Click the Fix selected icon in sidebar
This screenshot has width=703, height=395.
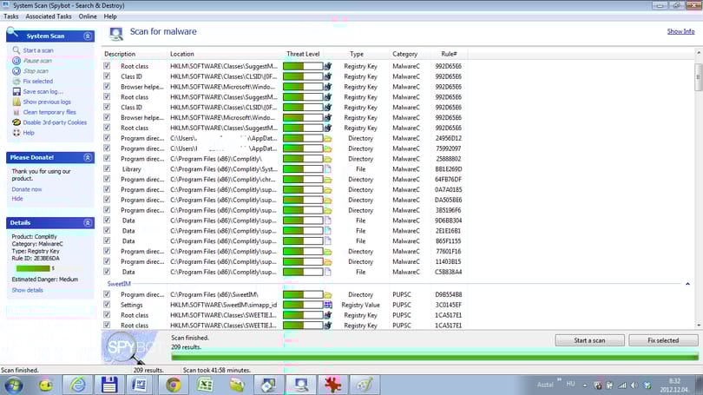(x=16, y=81)
